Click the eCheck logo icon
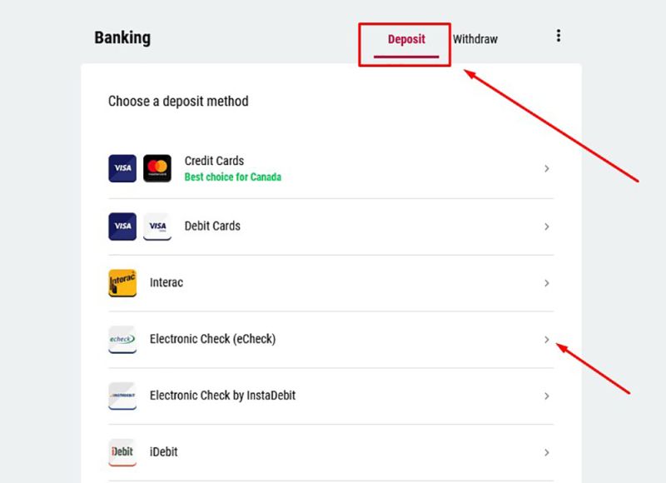This screenshot has height=483, width=666. [x=122, y=339]
